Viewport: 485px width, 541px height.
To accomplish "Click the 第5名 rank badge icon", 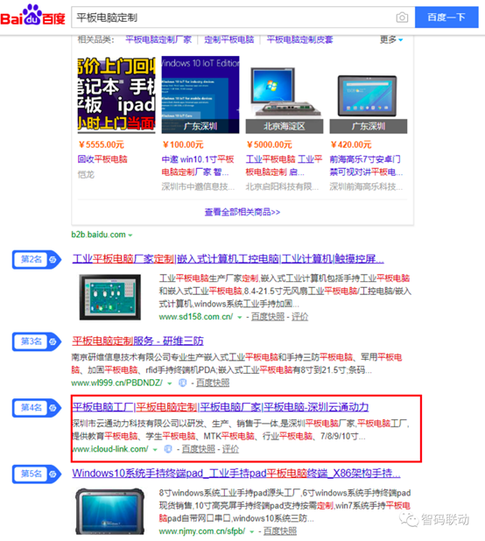I will tap(37, 474).
